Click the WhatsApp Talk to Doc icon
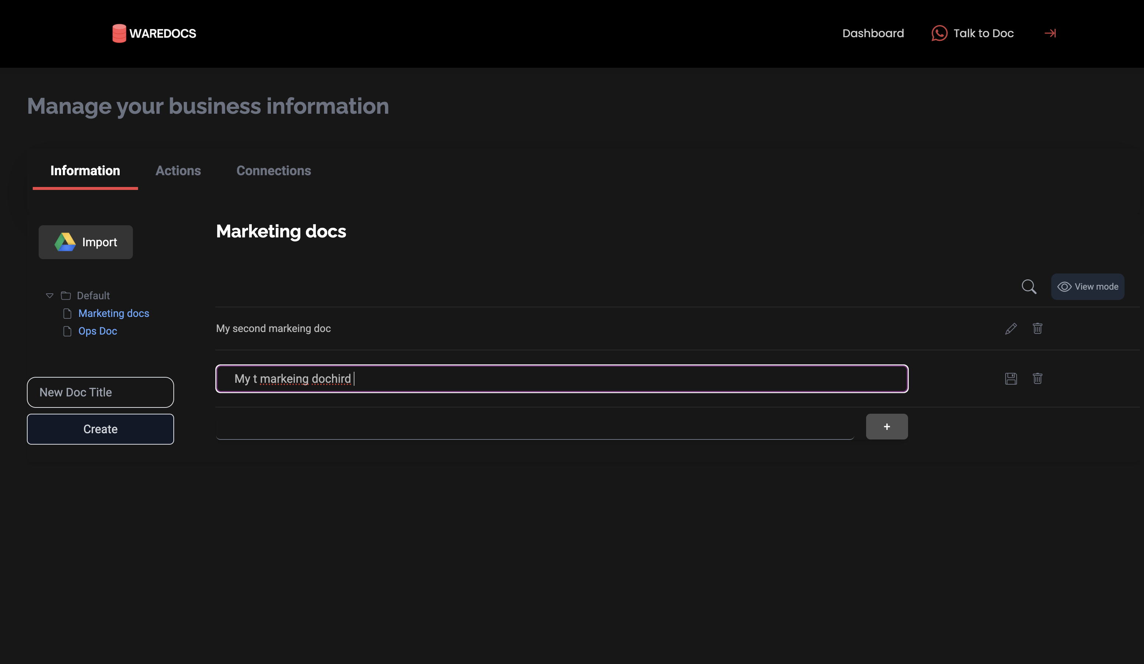1144x664 pixels. pos(939,33)
